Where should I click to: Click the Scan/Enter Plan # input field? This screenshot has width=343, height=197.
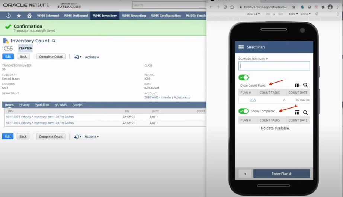coord(274,66)
